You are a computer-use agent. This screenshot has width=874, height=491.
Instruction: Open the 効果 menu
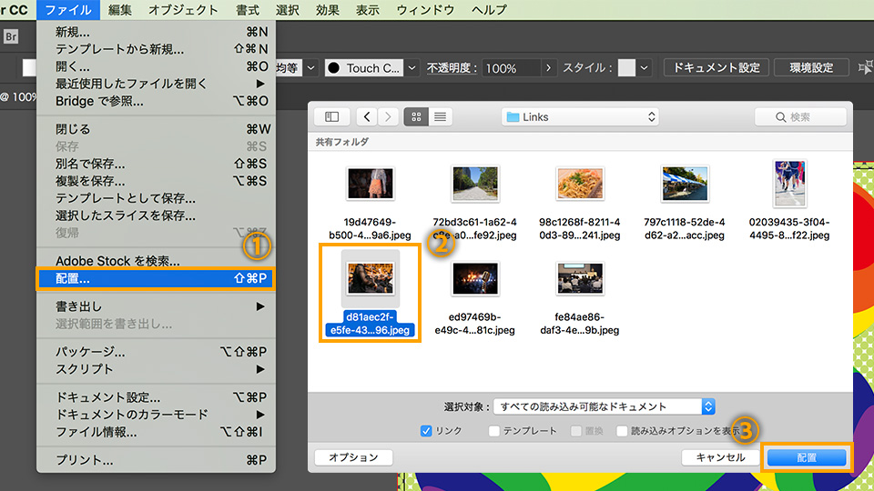click(x=327, y=10)
